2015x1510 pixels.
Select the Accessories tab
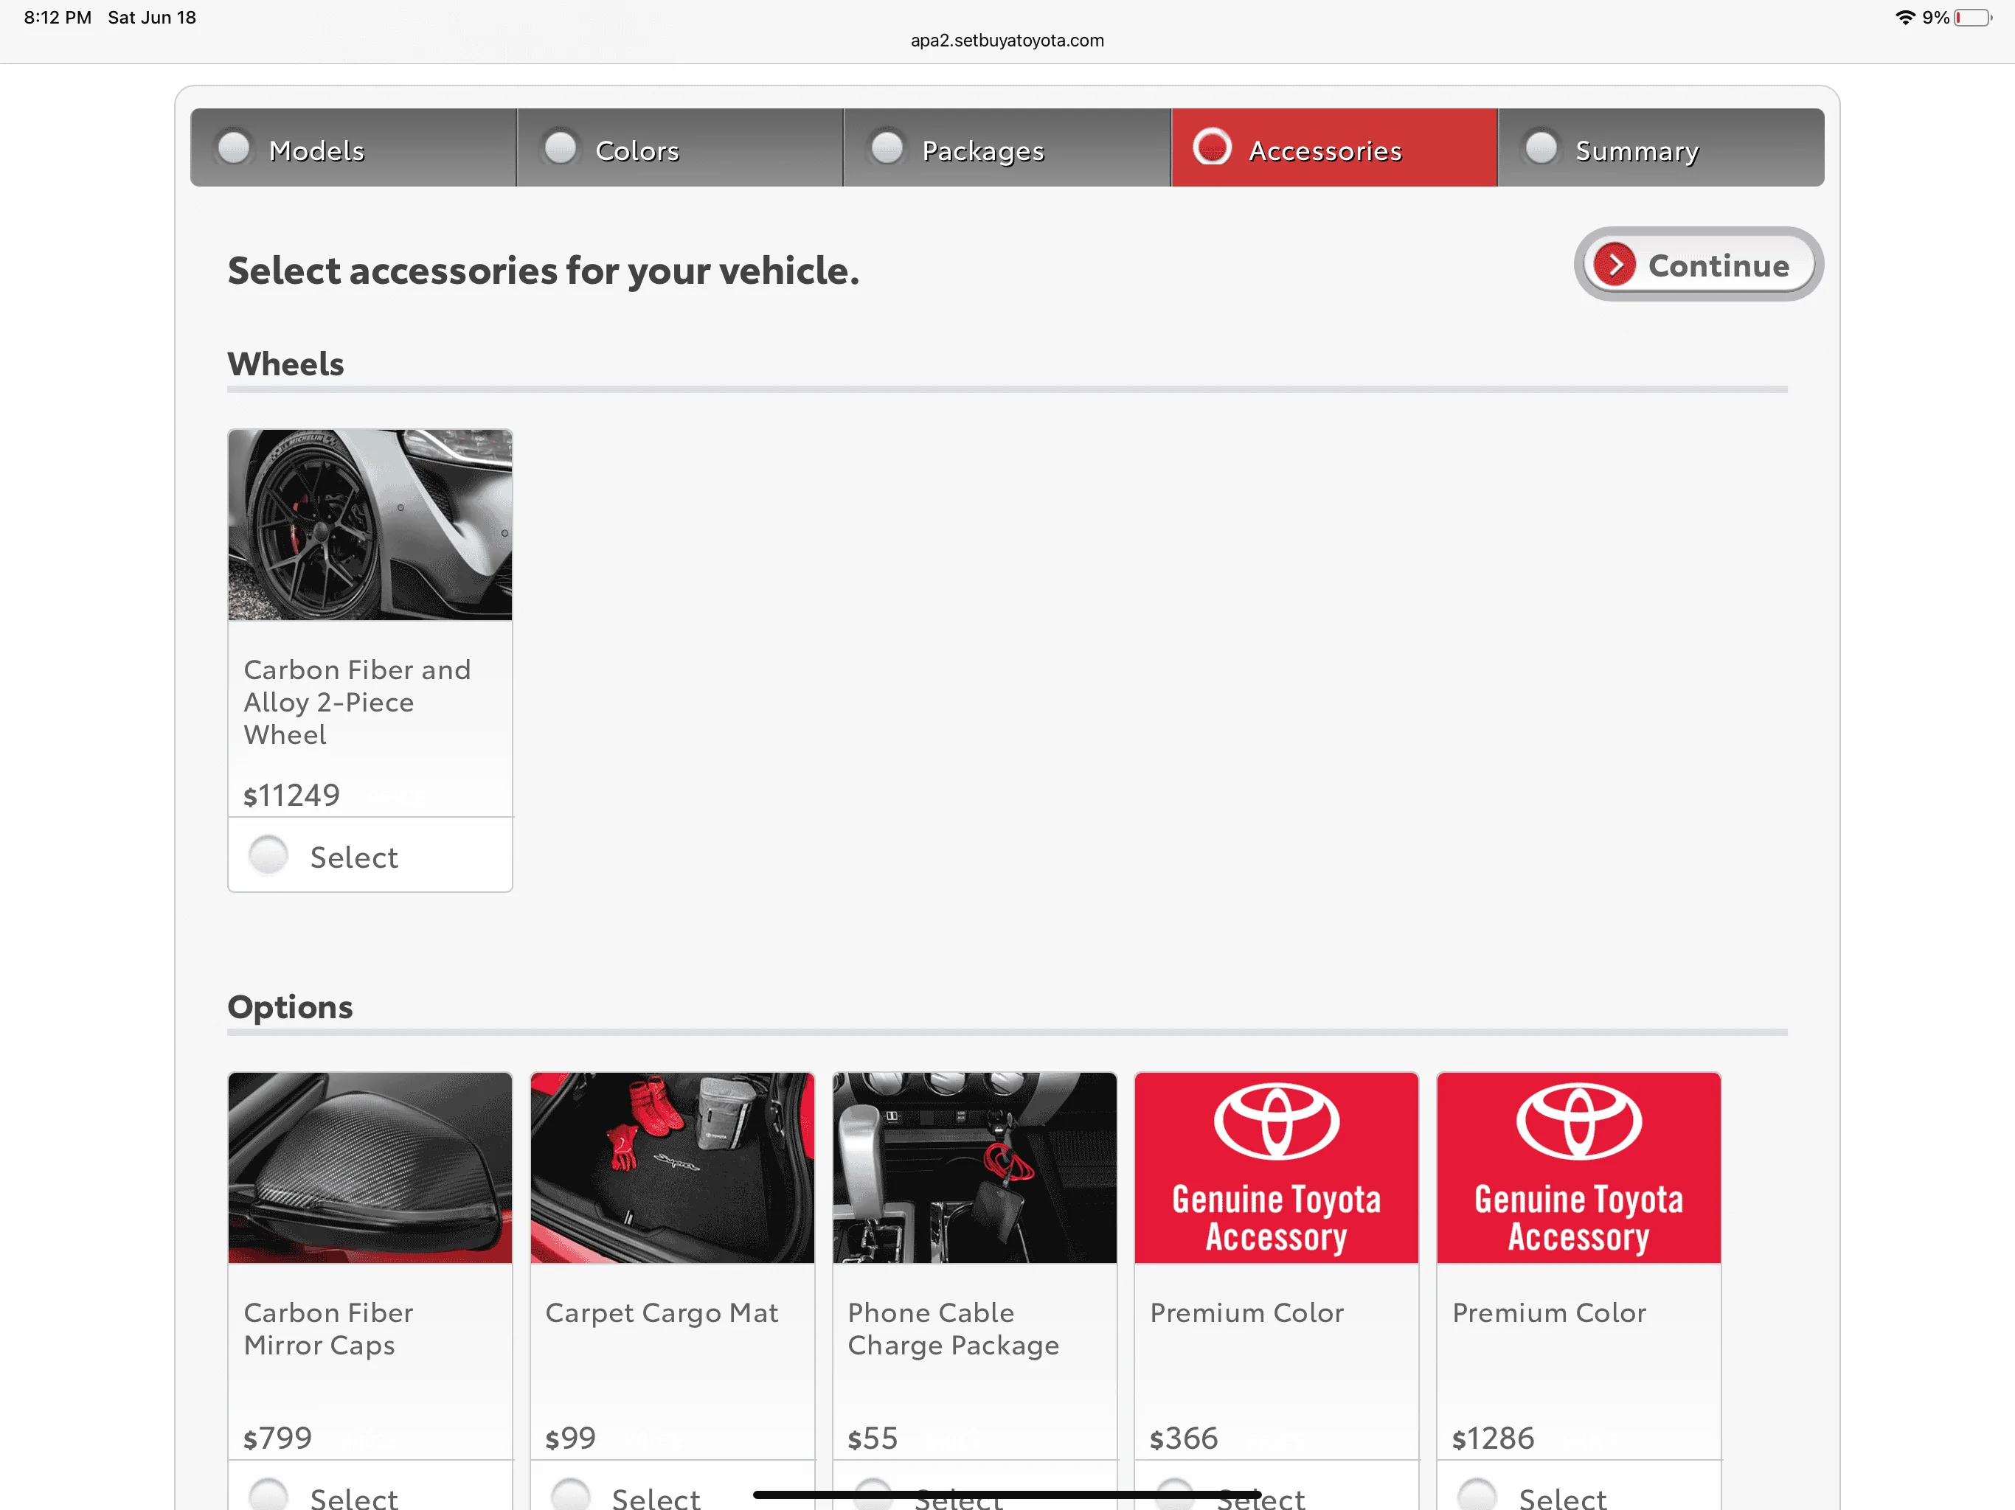(x=1333, y=148)
